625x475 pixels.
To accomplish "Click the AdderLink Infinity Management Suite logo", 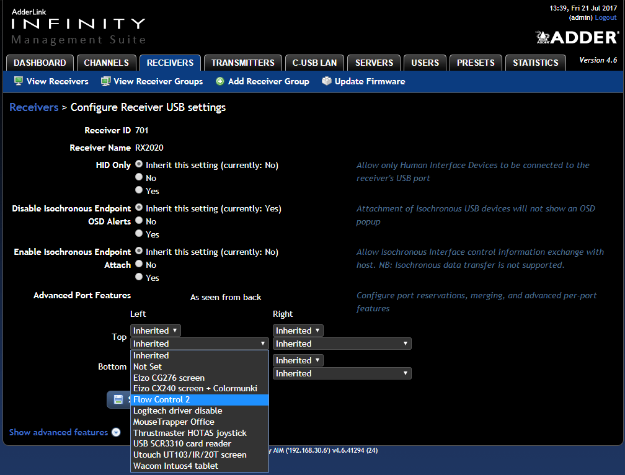I will point(78,26).
